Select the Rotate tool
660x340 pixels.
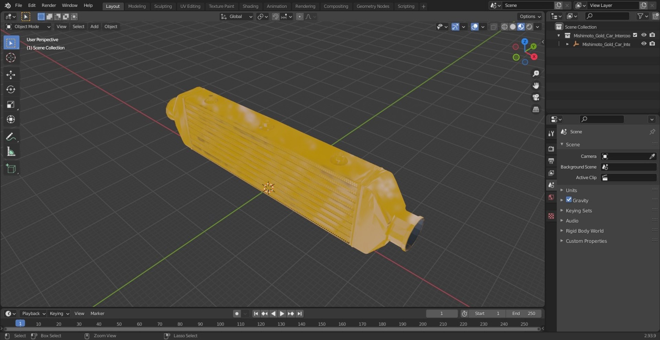(11, 90)
